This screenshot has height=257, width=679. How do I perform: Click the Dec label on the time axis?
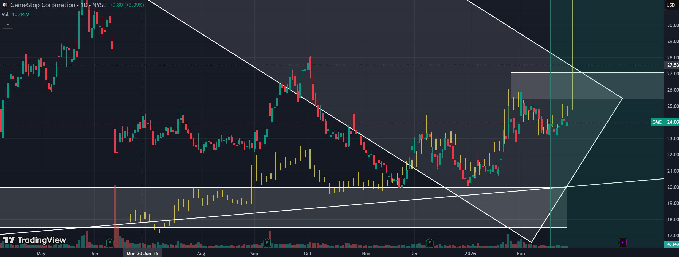(414, 254)
